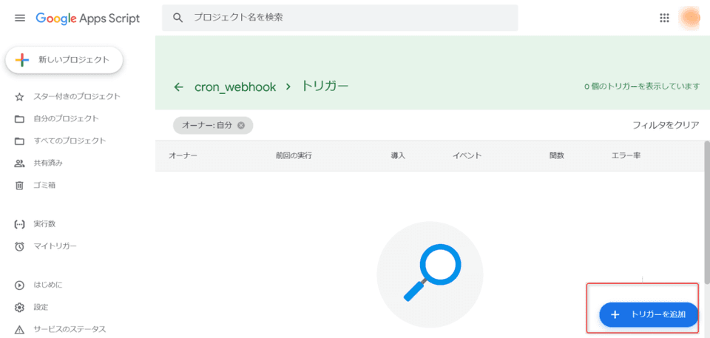Select すべてのプロジェクト folder

pos(70,141)
